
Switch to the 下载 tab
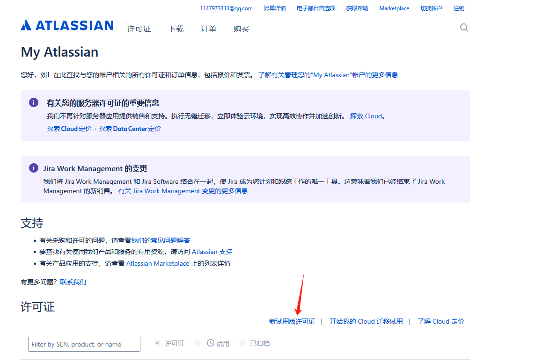point(176,29)
